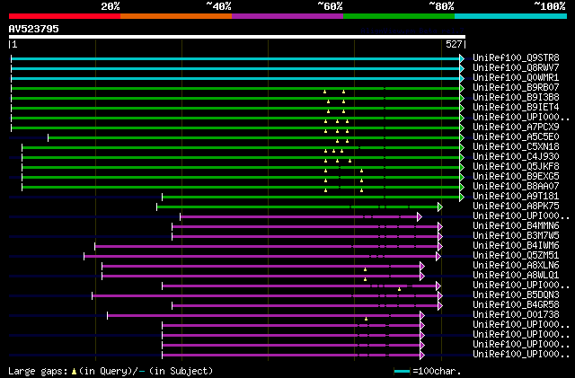Click the Large gaps legend text

coord(38,371)
